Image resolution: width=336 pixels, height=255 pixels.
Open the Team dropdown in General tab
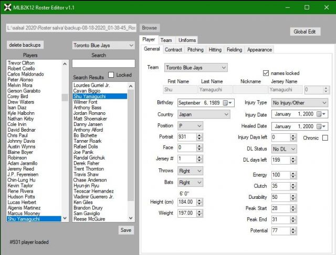point(196,68)
